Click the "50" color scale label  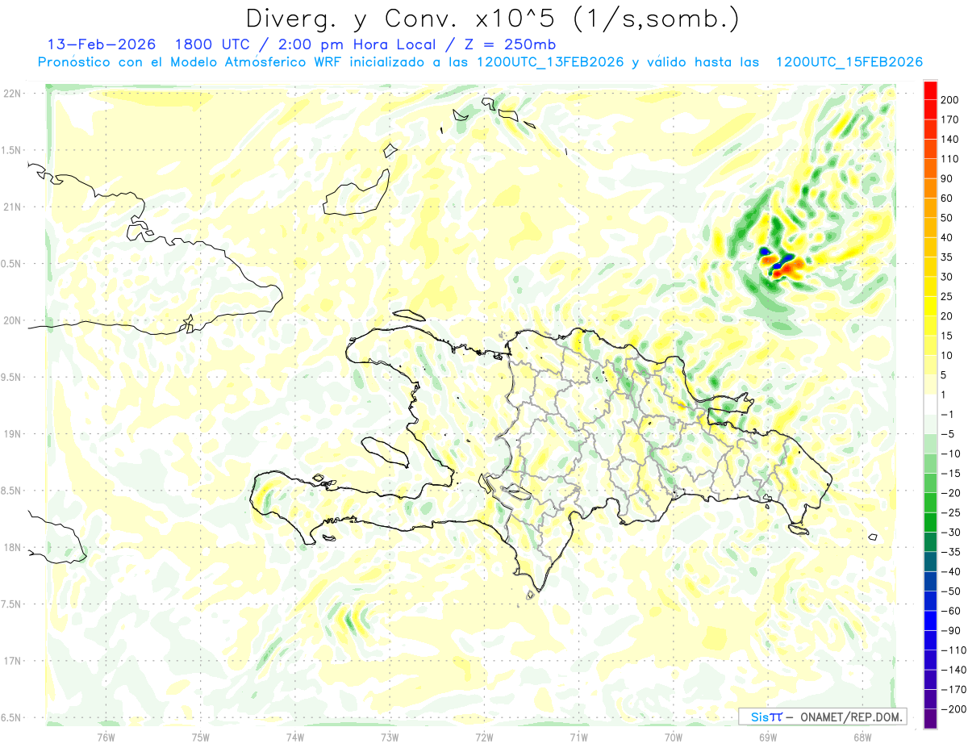pyautogui.click(x=947, y=218)
